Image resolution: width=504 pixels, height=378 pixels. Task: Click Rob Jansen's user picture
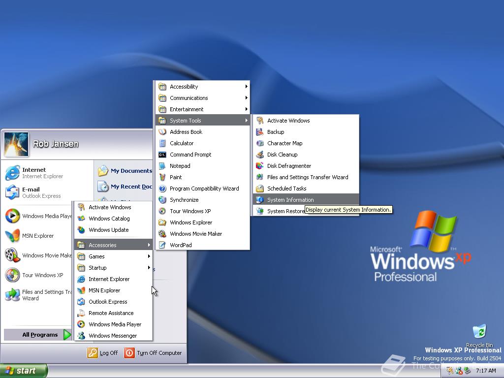[16, 144]
